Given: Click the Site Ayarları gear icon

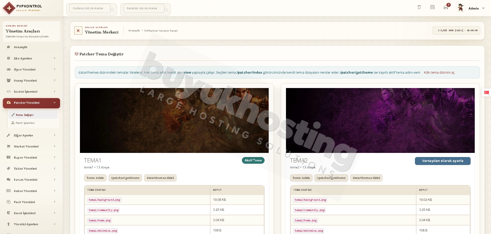Looking at the screenshot, I should click(x=9, y=58).
